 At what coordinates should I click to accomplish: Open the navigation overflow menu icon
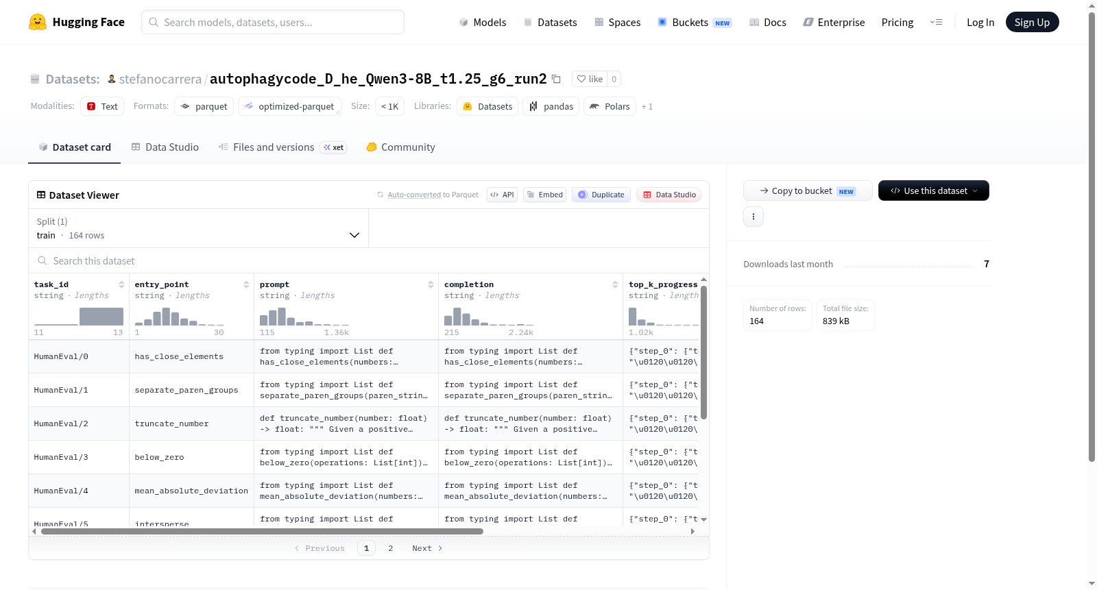pos(936,22)
